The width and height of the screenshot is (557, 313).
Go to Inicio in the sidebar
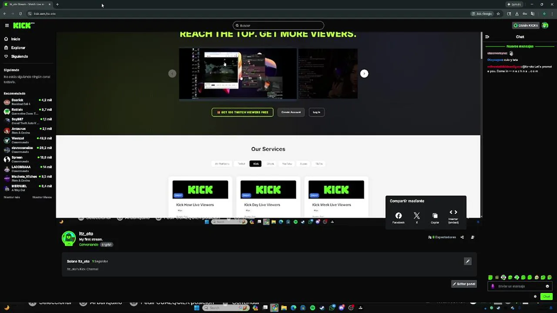15,39
